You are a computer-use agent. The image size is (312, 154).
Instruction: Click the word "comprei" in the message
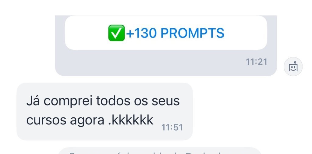point(68,102)
